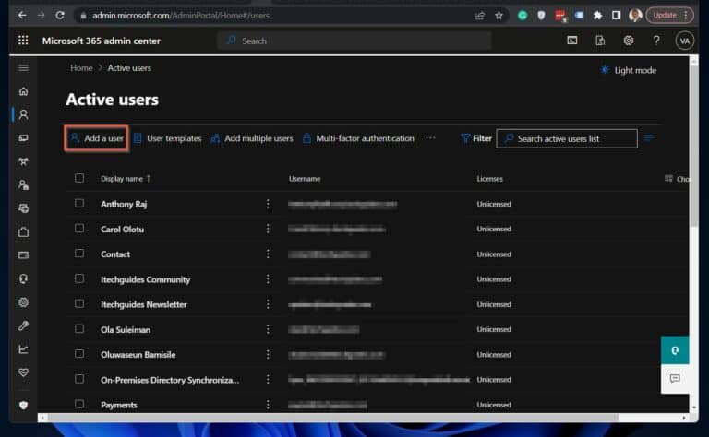Choose Add multiple users
The height and width of the screenshot is (437, 709).
252,138
